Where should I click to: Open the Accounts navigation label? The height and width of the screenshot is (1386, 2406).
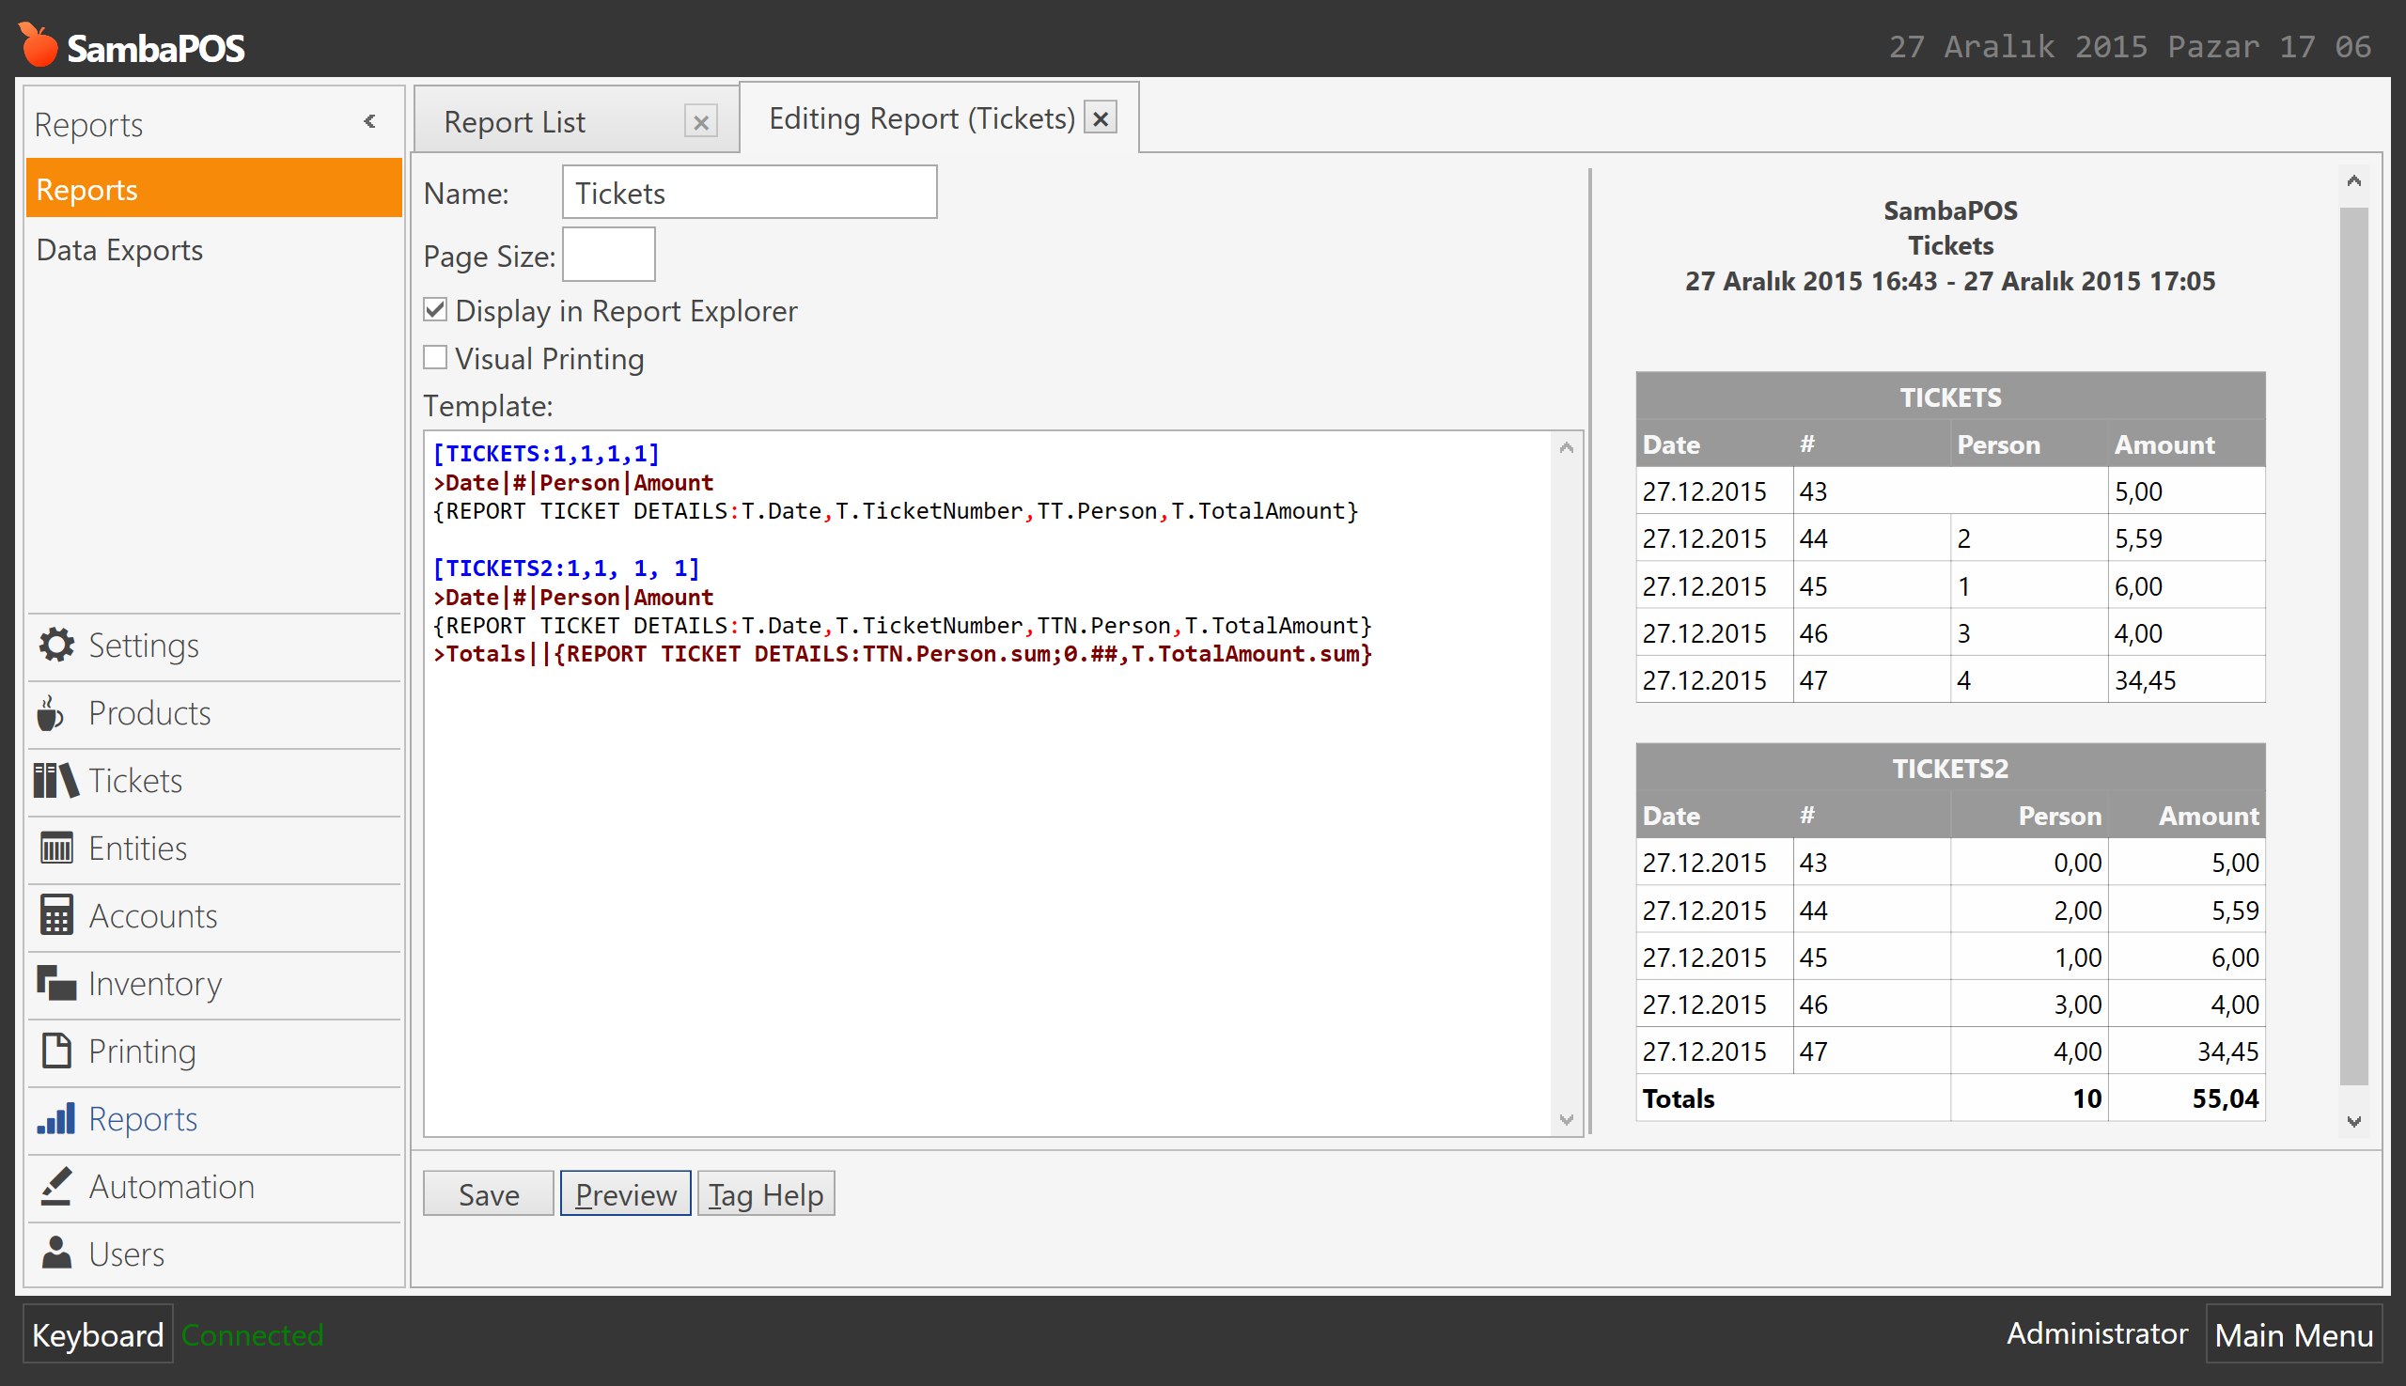153,915
